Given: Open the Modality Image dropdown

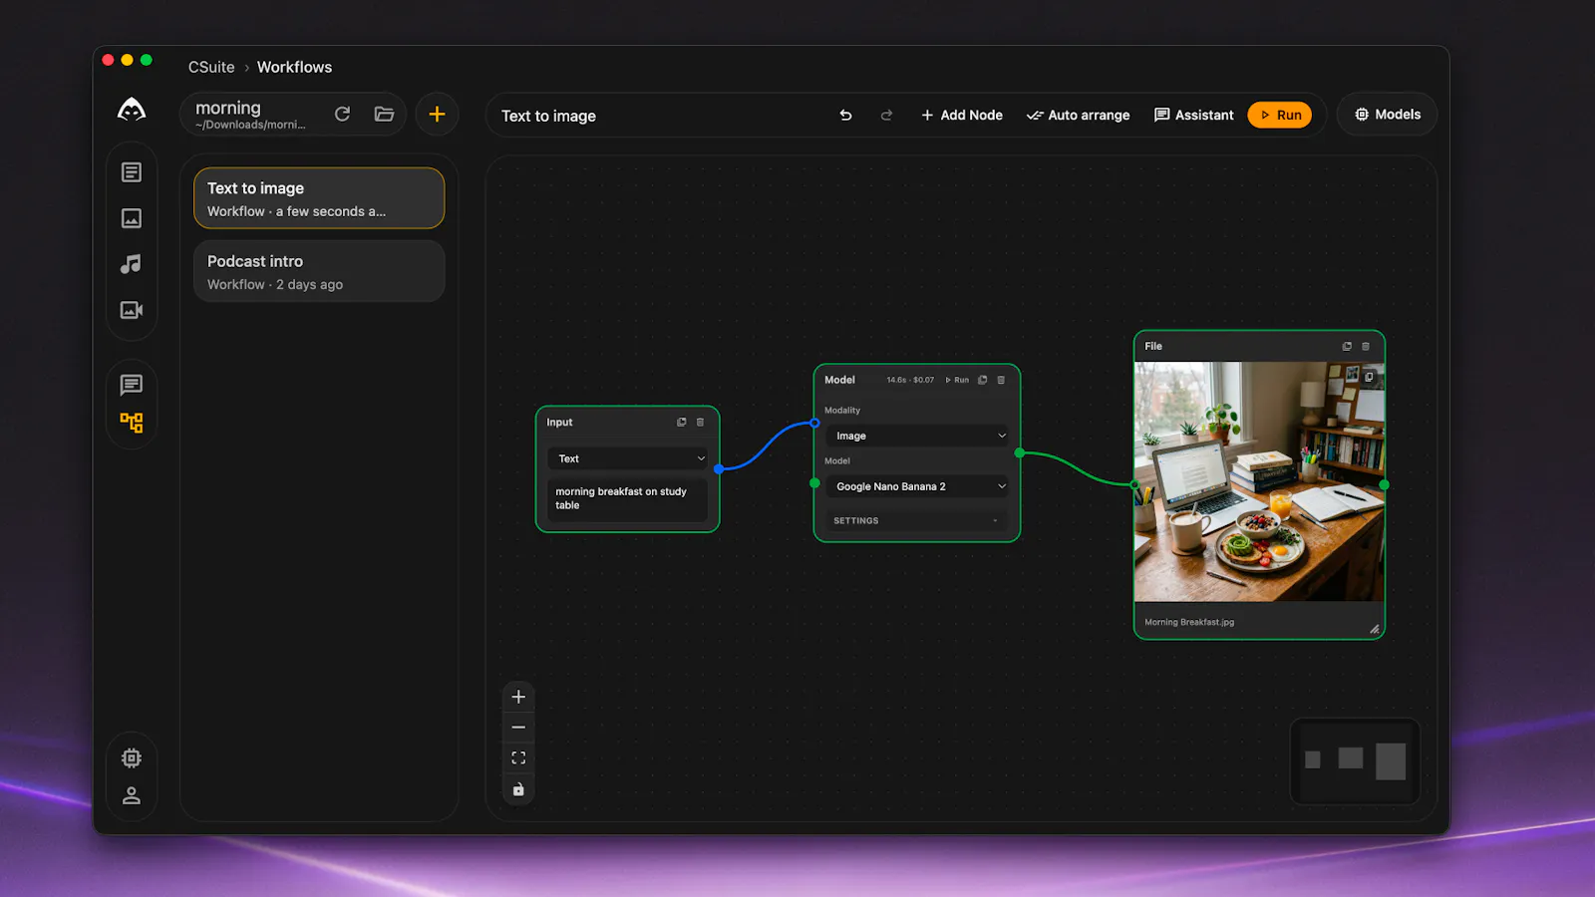Looking at the screenshot, I should pyautogui.click(x=917, y=436).
